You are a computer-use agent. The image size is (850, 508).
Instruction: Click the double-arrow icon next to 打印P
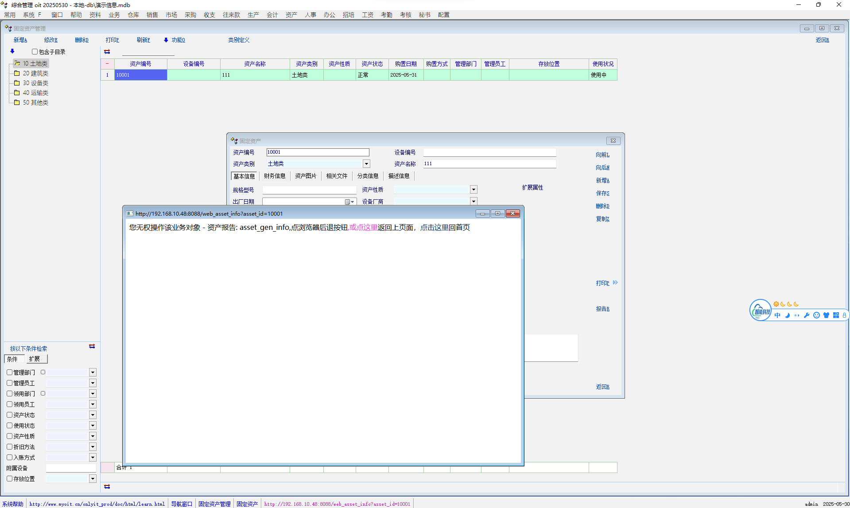[x=615, y=283]
